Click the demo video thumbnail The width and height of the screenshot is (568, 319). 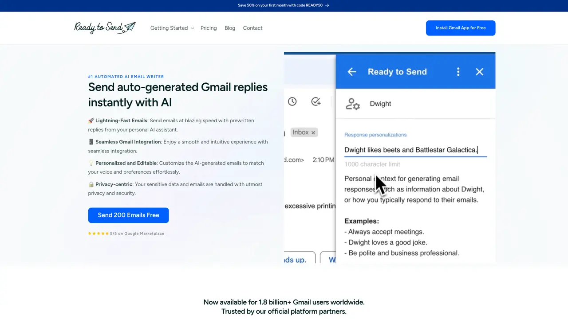(x=390, y=157)
